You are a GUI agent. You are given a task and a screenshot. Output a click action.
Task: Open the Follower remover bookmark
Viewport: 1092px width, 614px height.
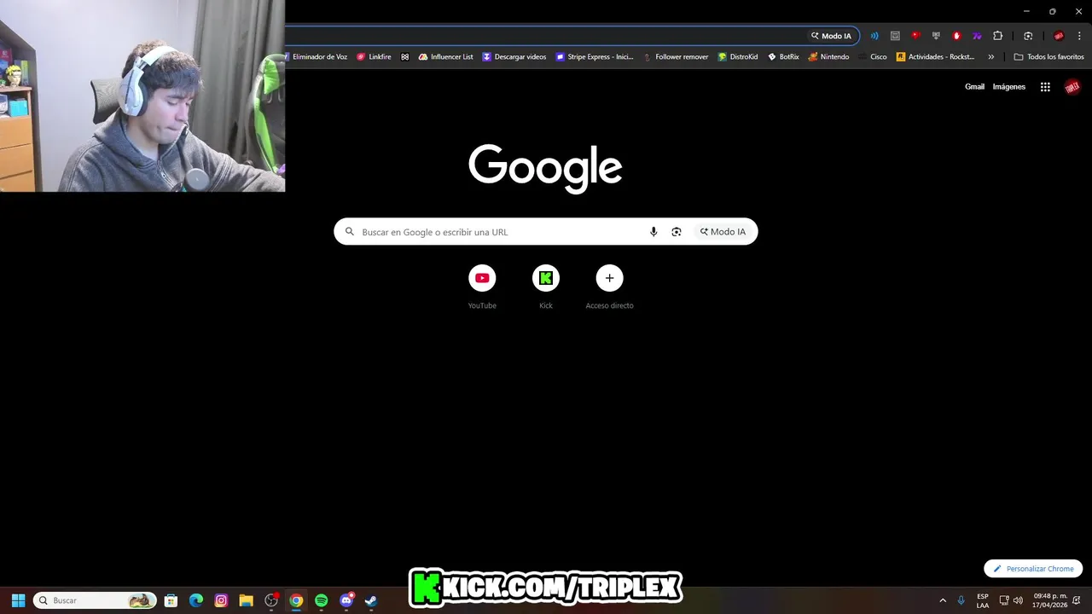[x=676, y=57]
